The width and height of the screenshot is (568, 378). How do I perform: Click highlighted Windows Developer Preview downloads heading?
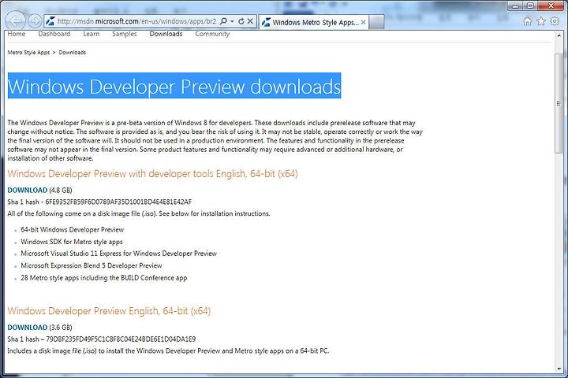pos(174,86)
